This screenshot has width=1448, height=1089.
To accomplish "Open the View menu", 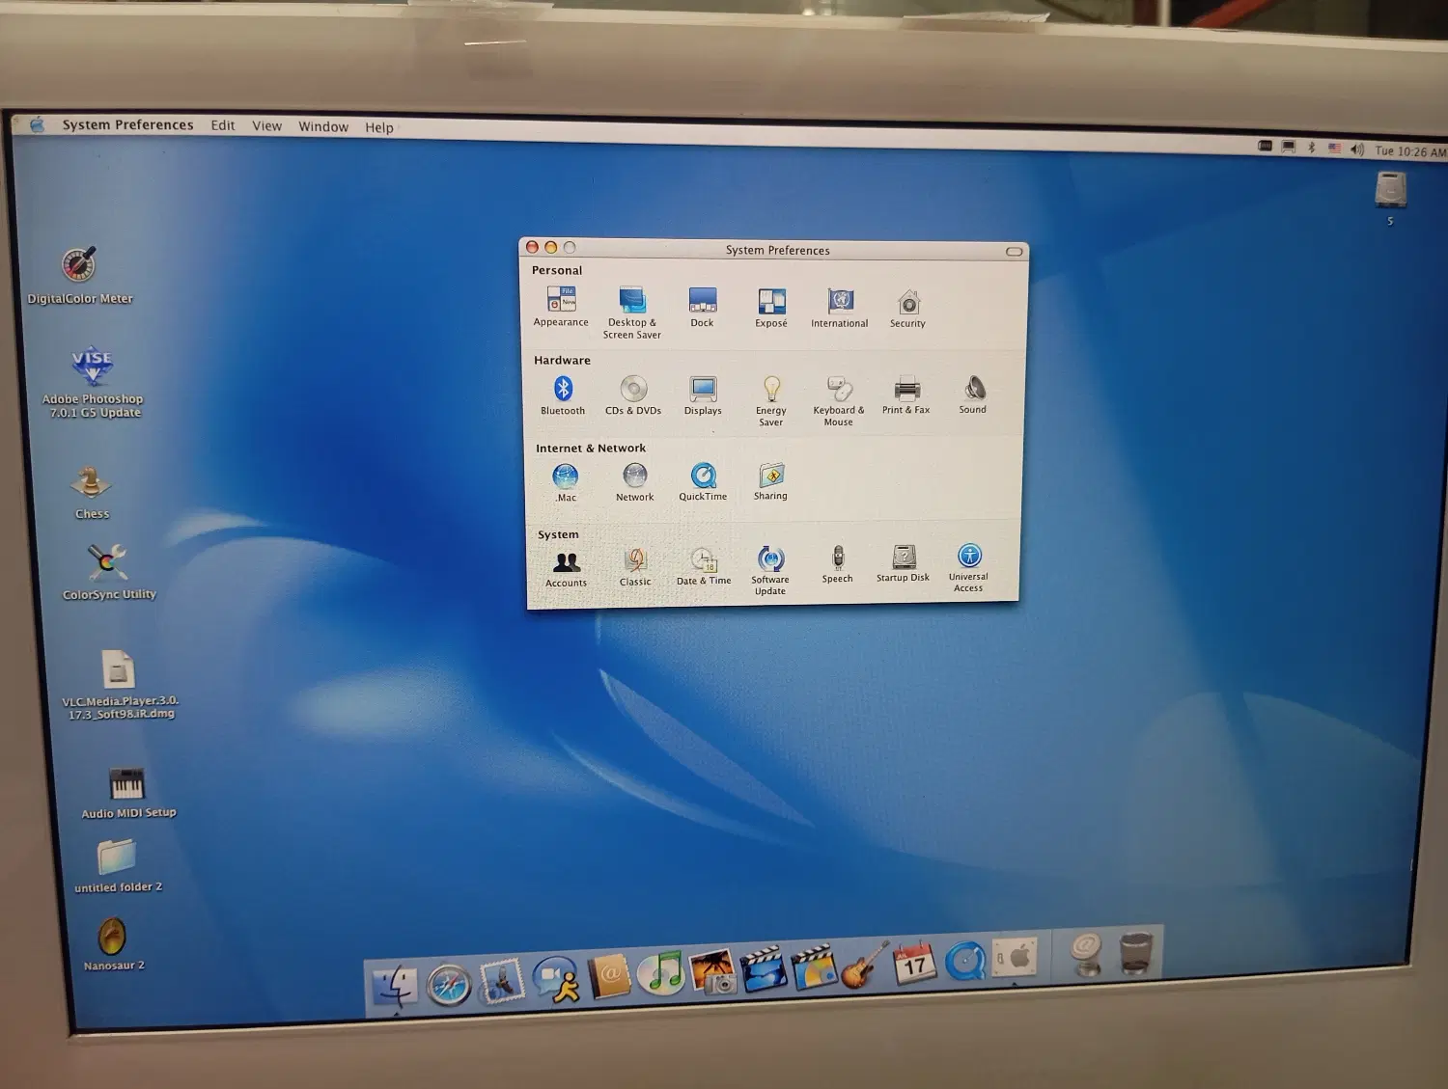I will 267,126.
